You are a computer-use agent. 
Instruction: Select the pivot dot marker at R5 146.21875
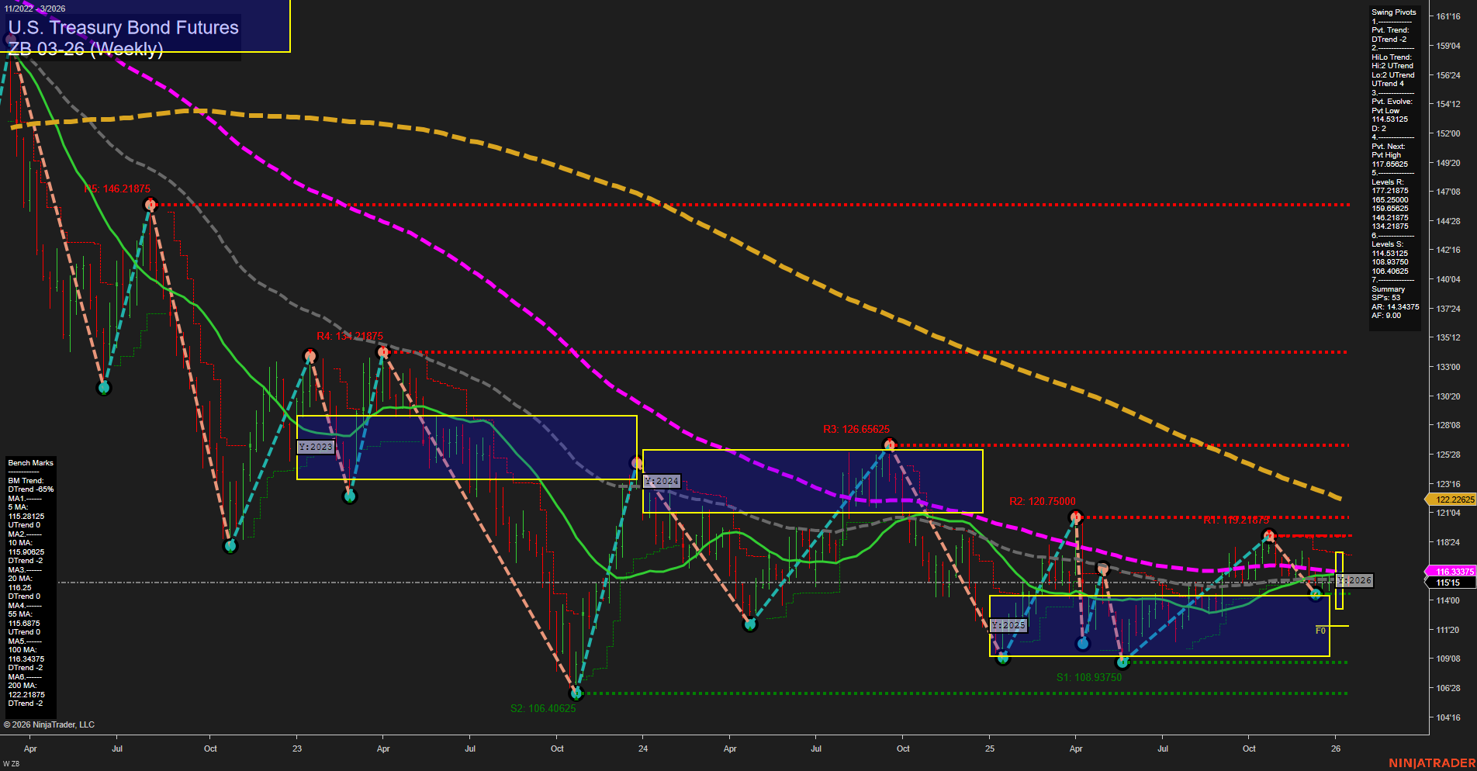click(150, 205)
